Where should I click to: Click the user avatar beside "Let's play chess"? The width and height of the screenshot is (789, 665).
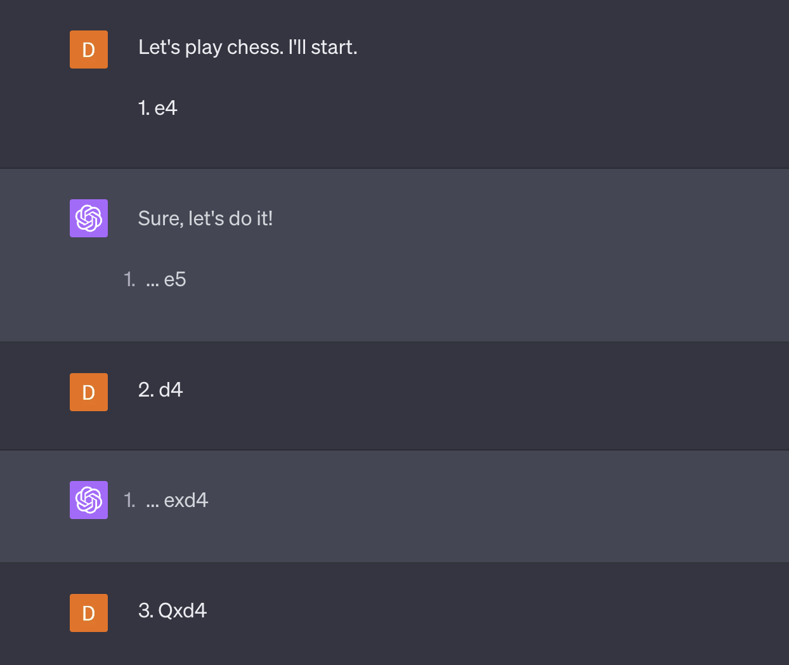point(89,49)
